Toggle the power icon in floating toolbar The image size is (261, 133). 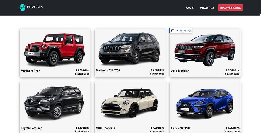point(190,31)
